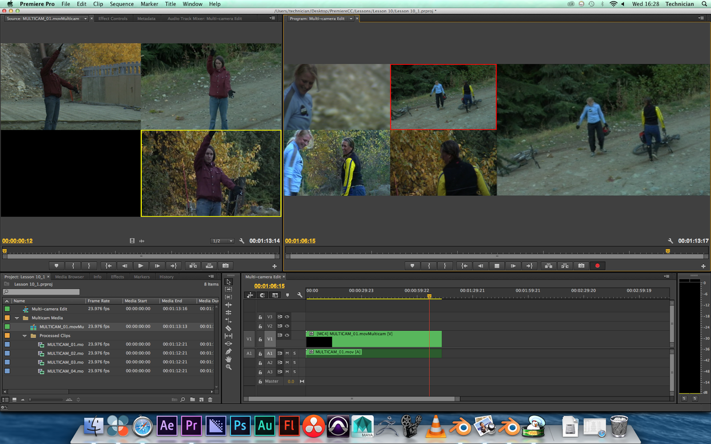Click the red Record toggle in the Program monitor

(x=598, y=266)
